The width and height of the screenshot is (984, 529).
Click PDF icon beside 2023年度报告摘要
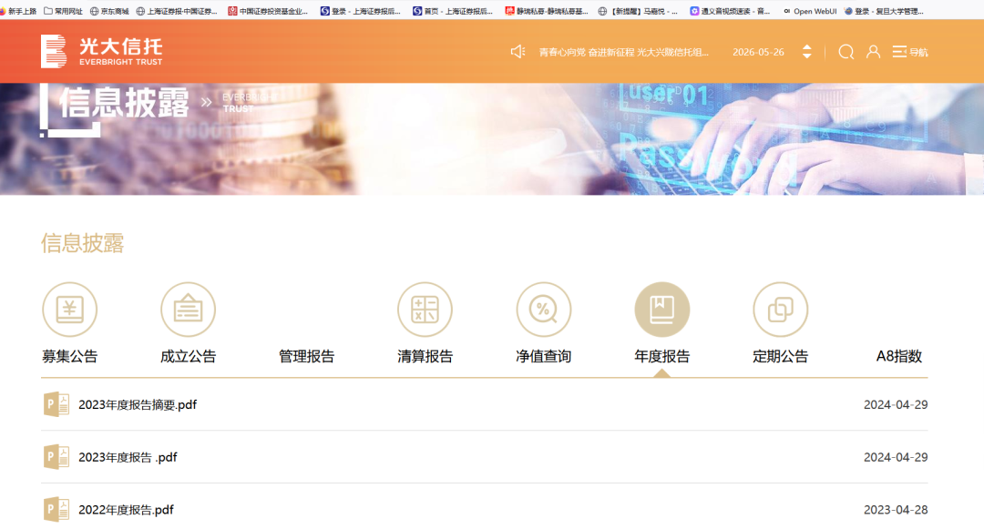tap(56, 404)
